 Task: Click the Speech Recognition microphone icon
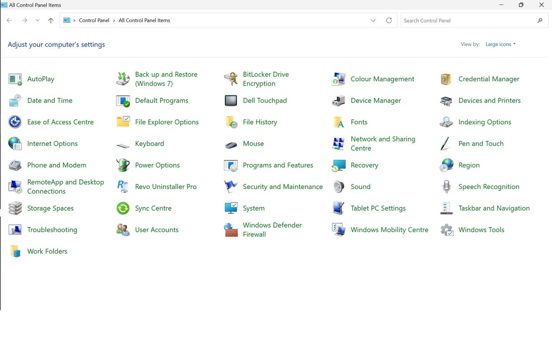coord(446,187)
